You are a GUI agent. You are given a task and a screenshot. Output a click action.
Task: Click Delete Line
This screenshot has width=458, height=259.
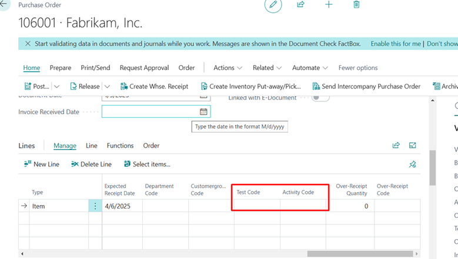tap(91, 164)
